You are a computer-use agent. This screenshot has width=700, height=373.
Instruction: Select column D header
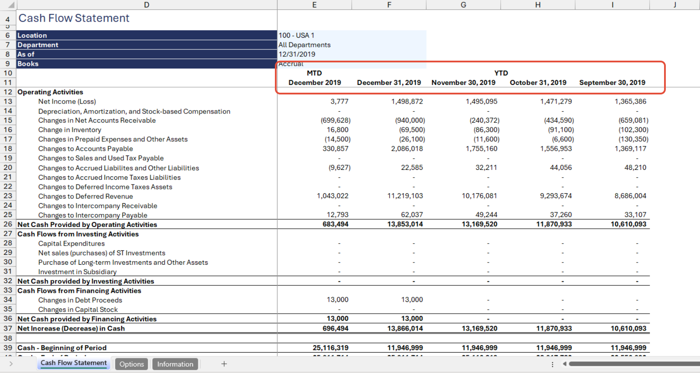coord(147,5)
